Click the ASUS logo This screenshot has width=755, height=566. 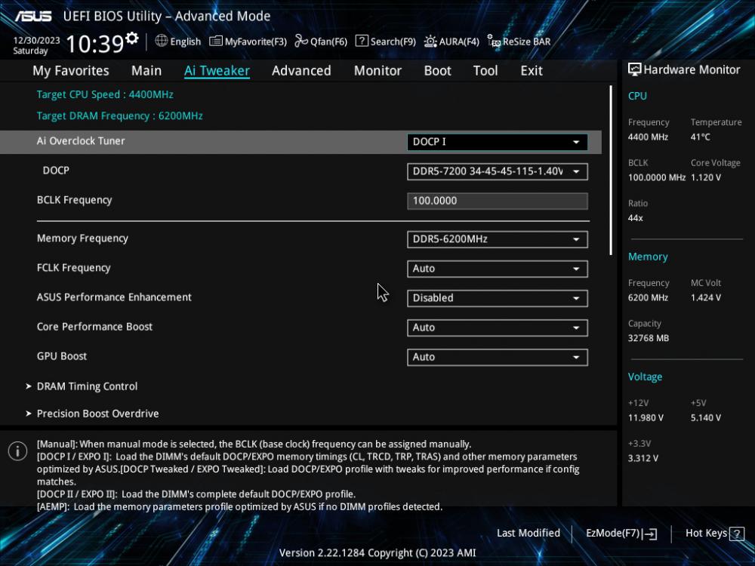[x=32, y=16]
